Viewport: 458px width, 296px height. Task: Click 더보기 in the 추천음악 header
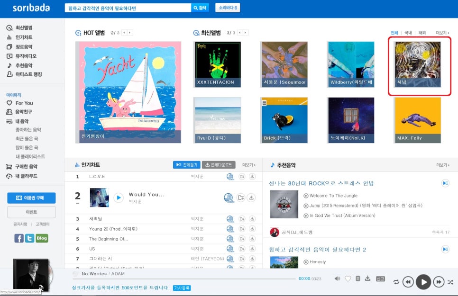[x=443, y=165]
